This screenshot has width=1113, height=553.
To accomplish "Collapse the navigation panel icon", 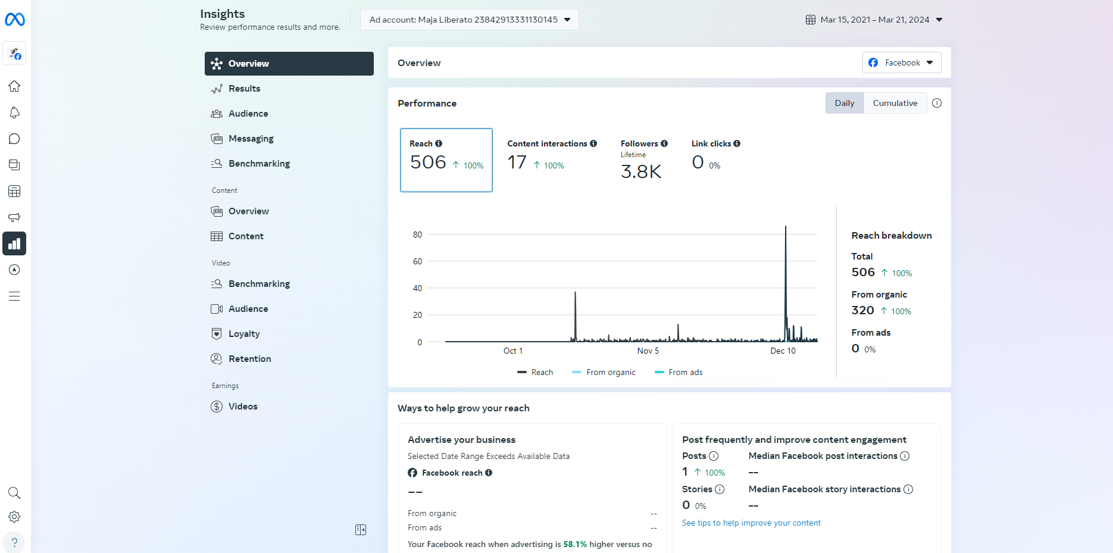I will pos(361,530).
